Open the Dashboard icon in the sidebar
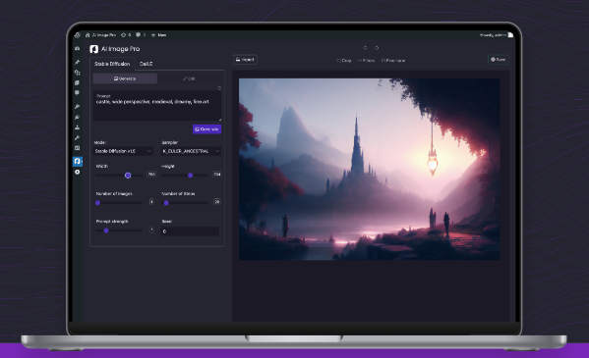The image size is (589, 358). click(77, 49)
